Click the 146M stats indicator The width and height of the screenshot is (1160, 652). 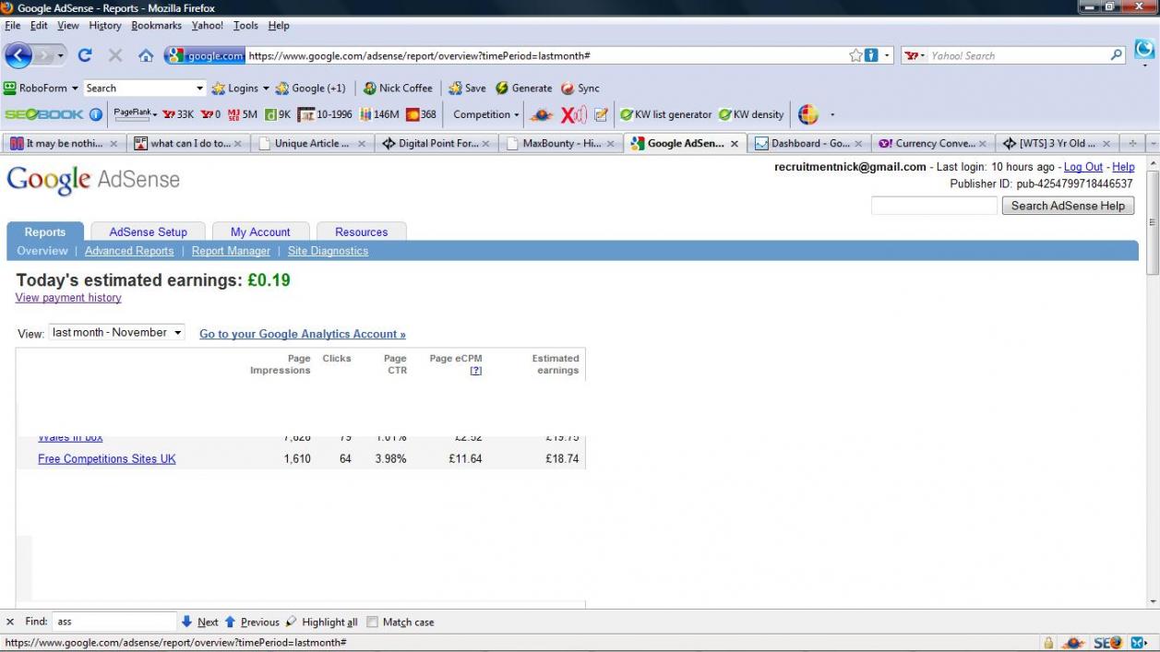379,115
